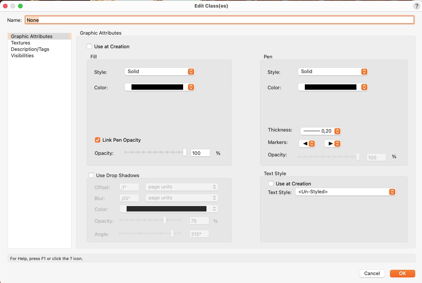The width and height of the screenshot is (422, 283).
Task: Open the end marker arrow dropdown
Action: (x=333, y=144)
